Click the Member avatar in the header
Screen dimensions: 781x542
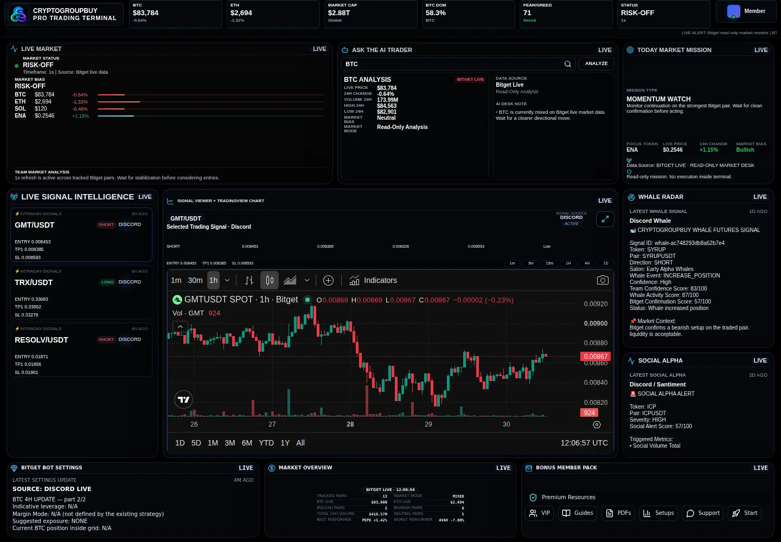(733, 11)
